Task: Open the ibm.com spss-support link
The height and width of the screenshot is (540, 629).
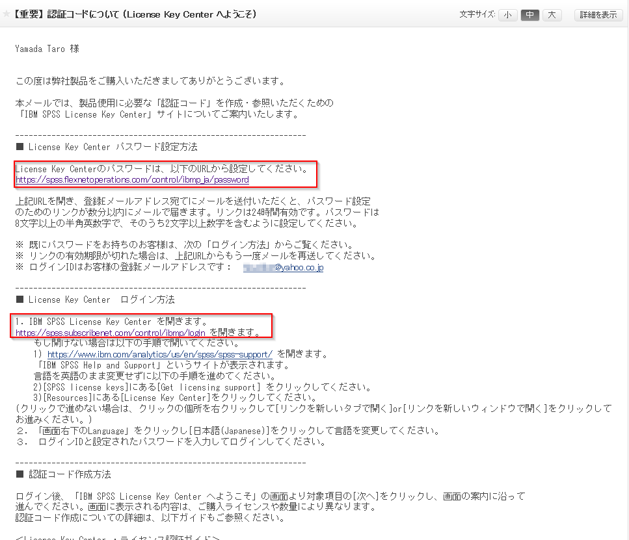Action: point(160,354)
